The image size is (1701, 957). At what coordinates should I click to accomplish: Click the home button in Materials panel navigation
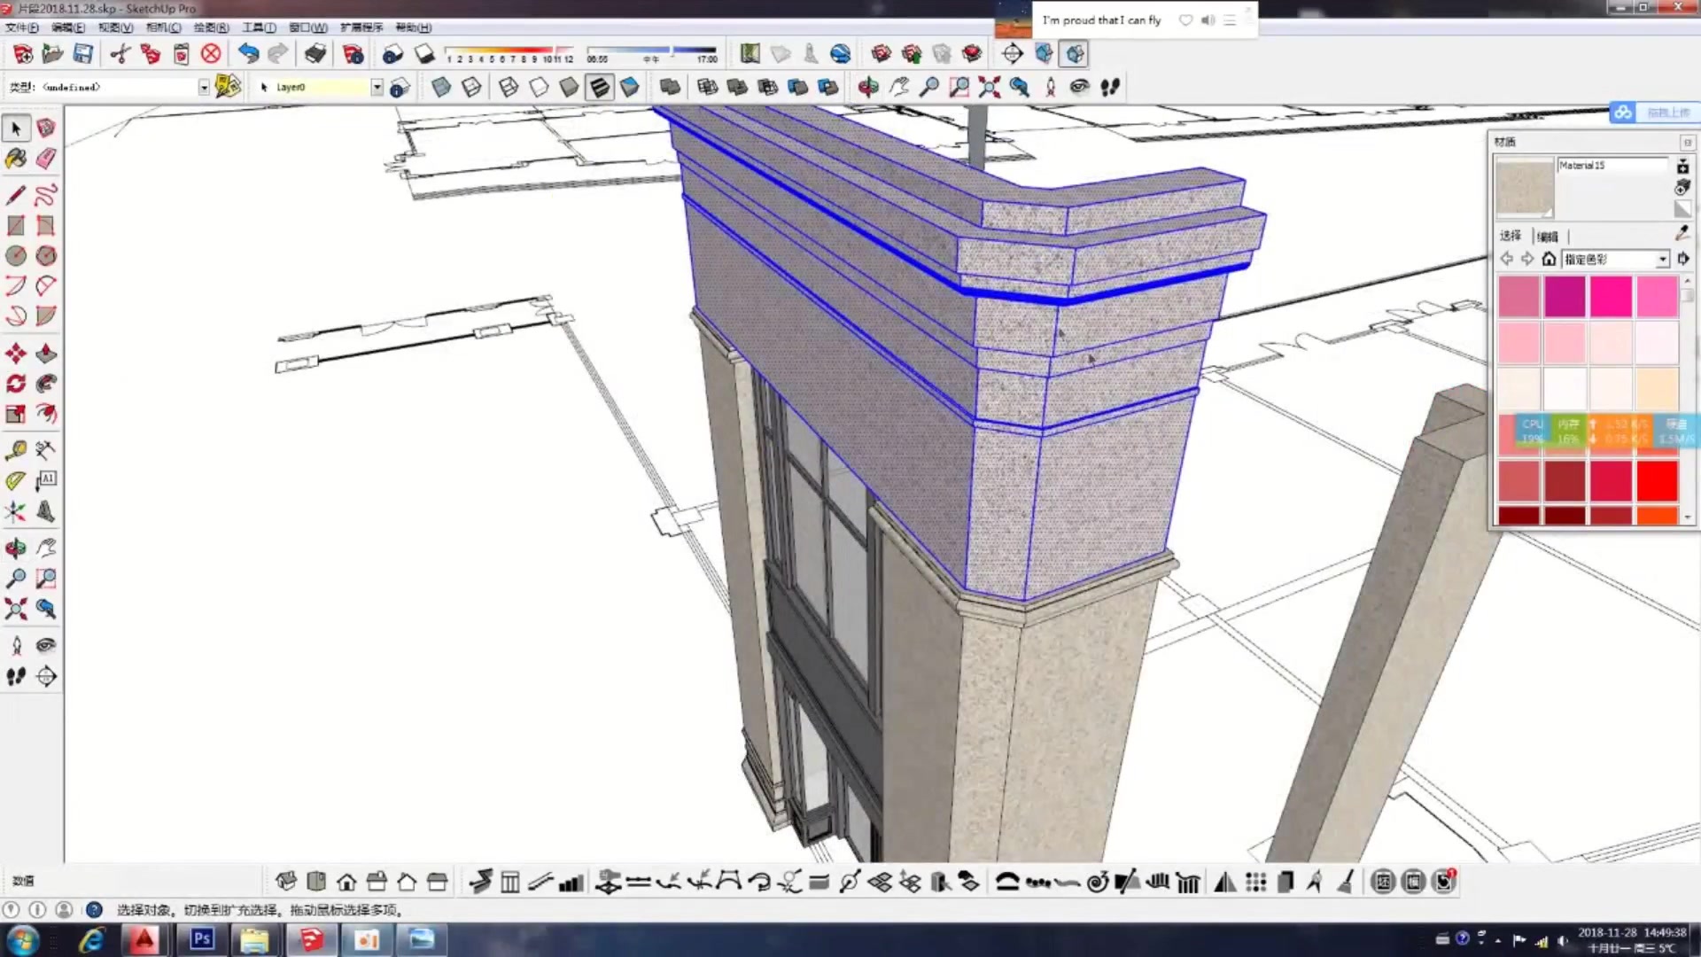1549,259
